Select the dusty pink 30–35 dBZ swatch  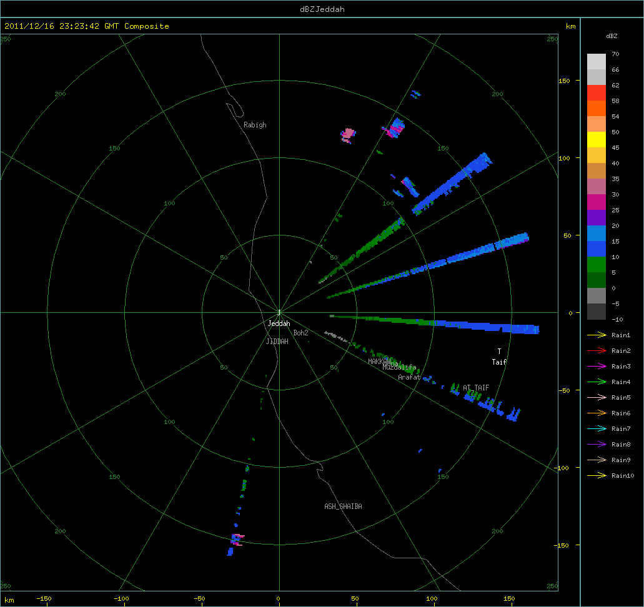(x=597, y=187)
